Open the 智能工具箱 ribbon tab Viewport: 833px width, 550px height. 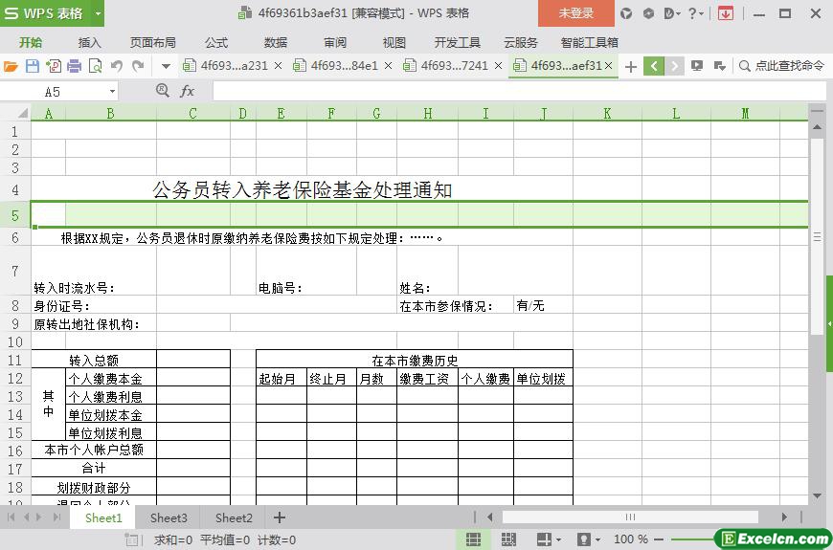(x=590, y=42)
